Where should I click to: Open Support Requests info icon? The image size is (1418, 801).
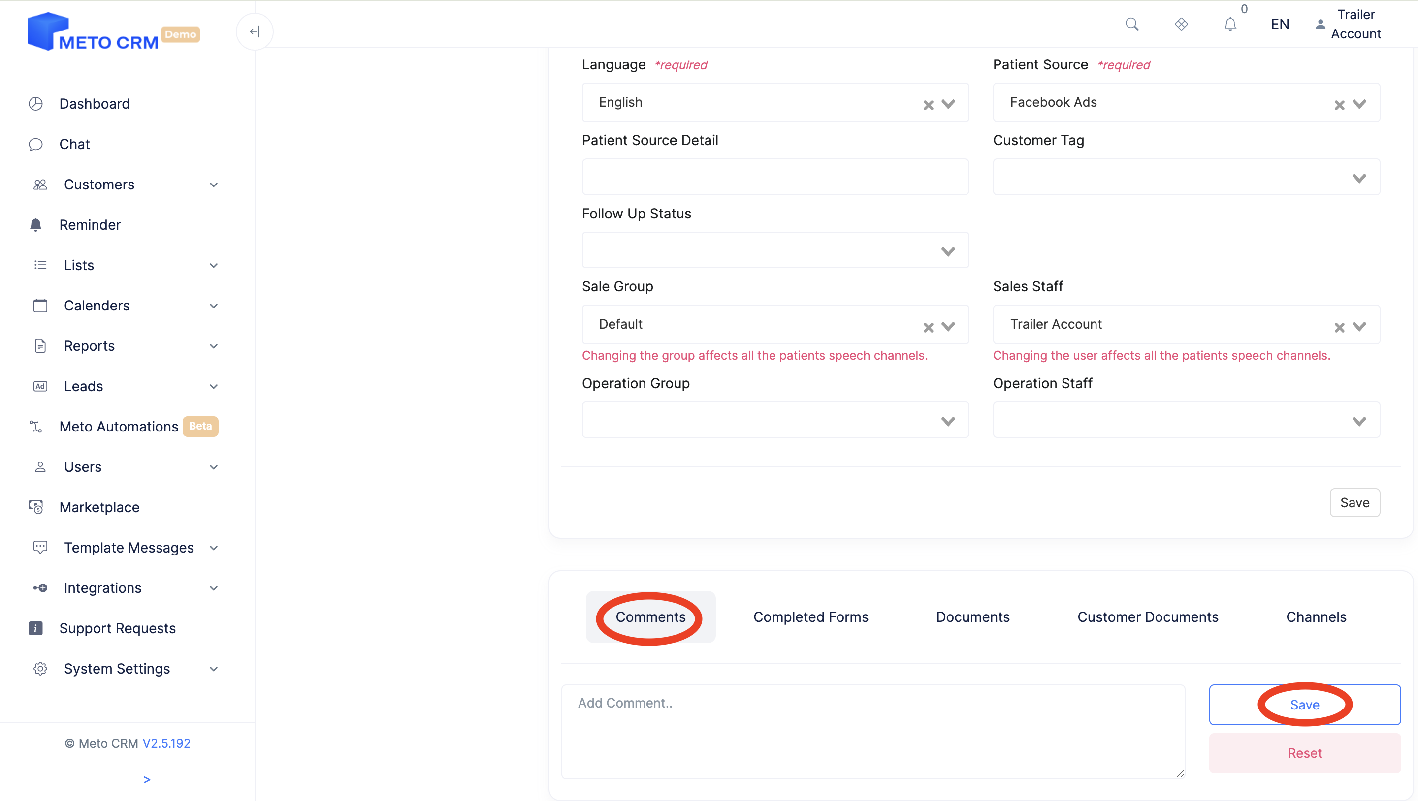point(36,628)
